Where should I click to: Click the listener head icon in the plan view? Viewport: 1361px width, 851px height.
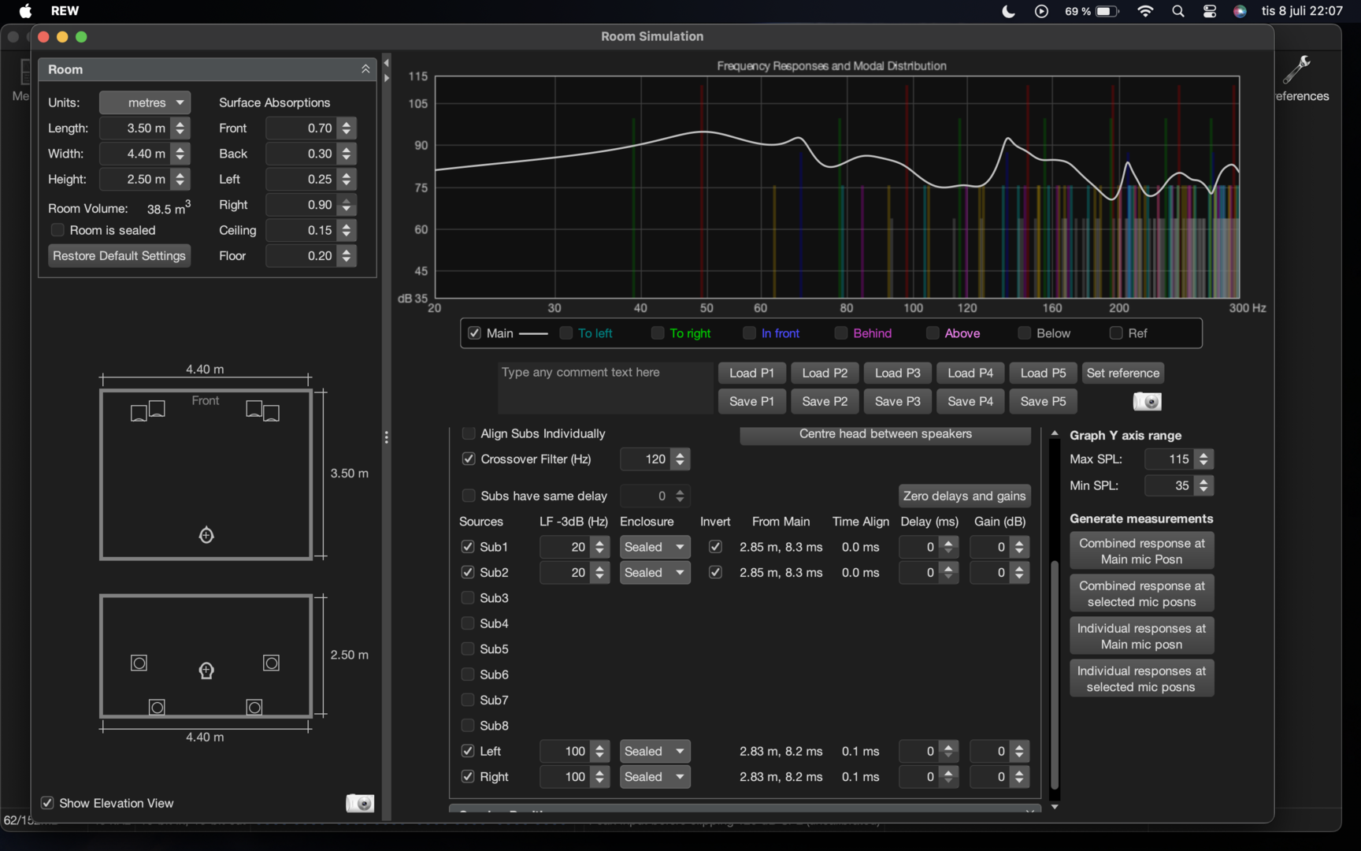coord(206,536)
